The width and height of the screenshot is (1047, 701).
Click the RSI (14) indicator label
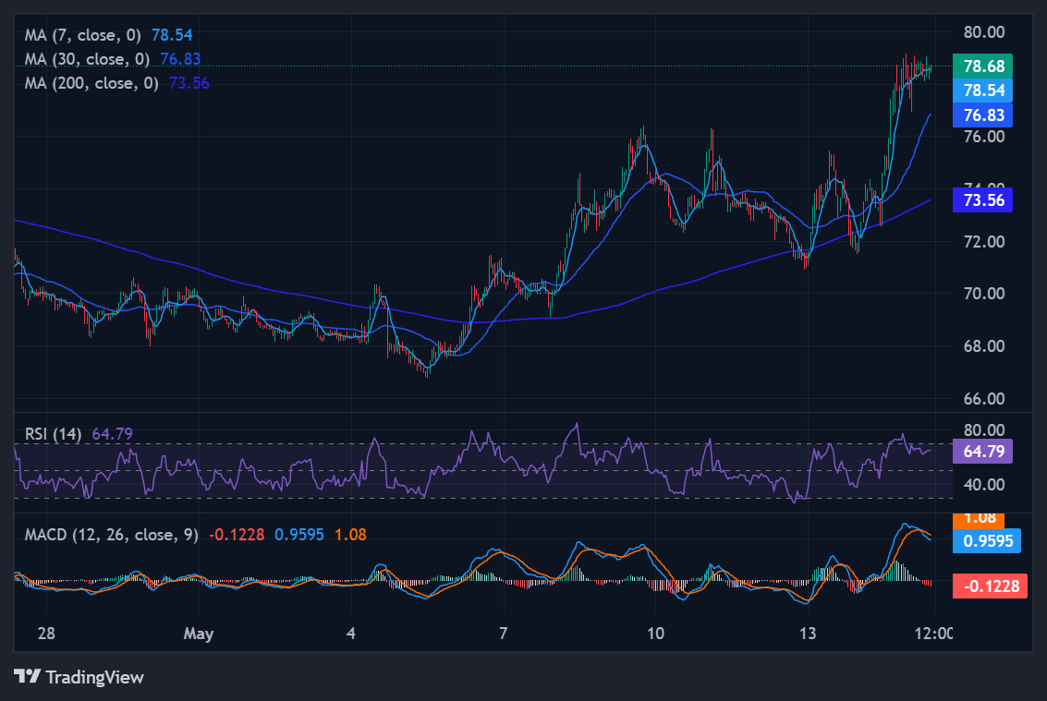pyautogui.click(x=53, y=434)
